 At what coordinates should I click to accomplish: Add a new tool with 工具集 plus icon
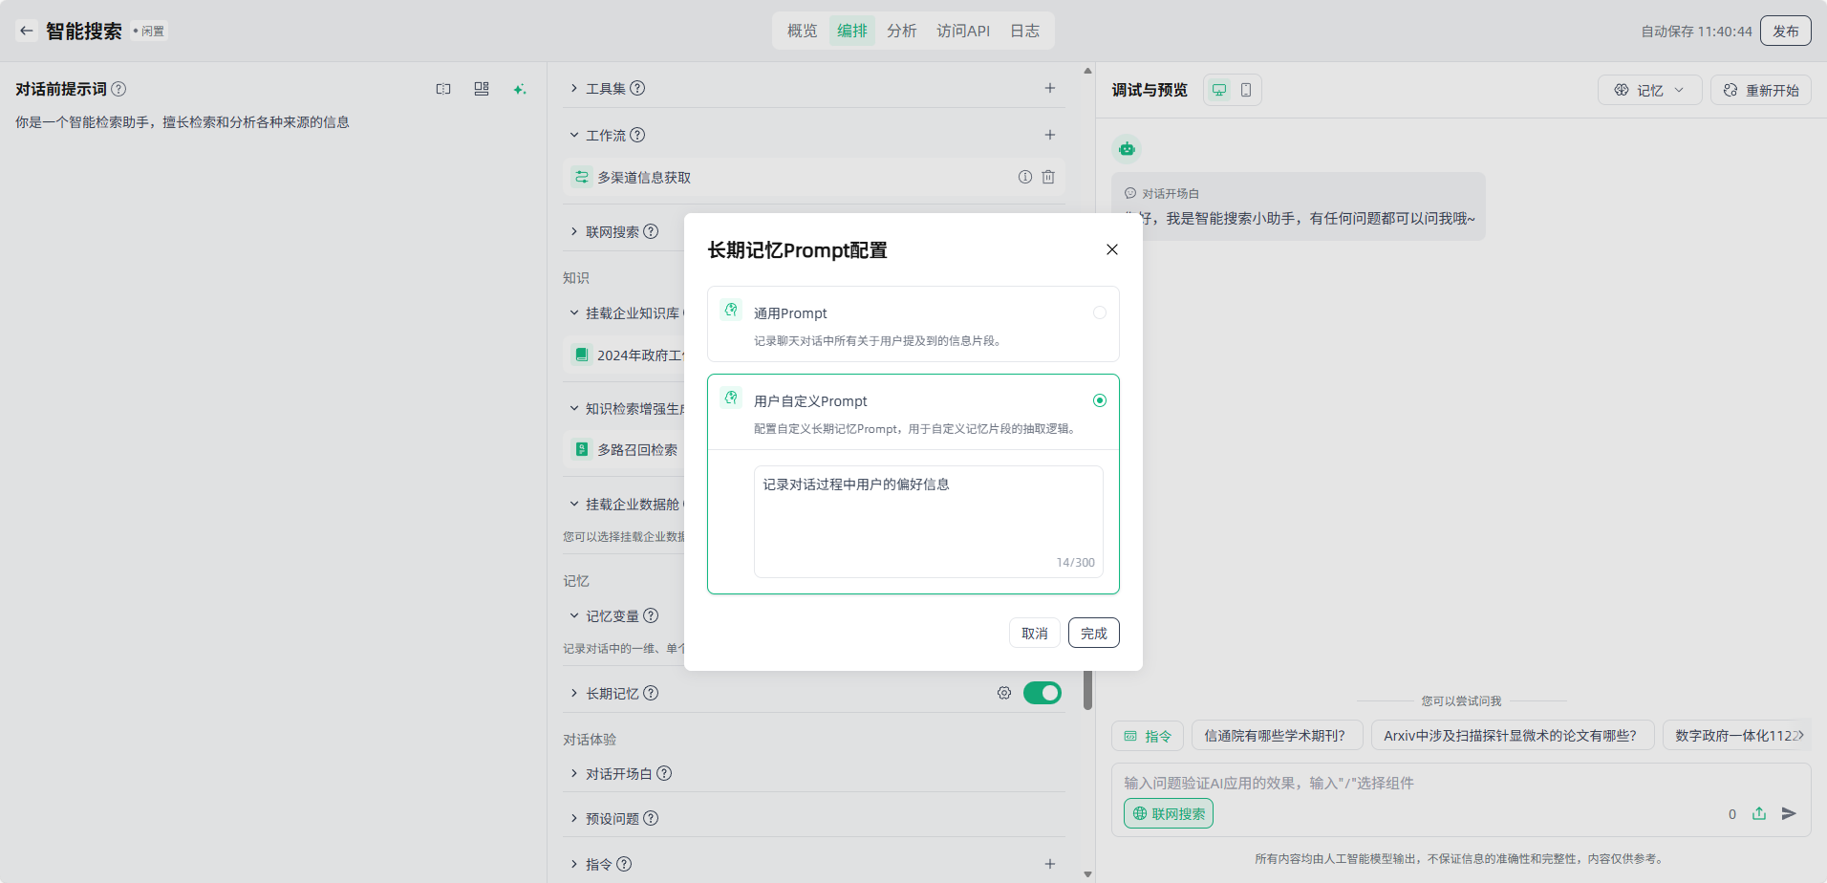(1049, 88)
